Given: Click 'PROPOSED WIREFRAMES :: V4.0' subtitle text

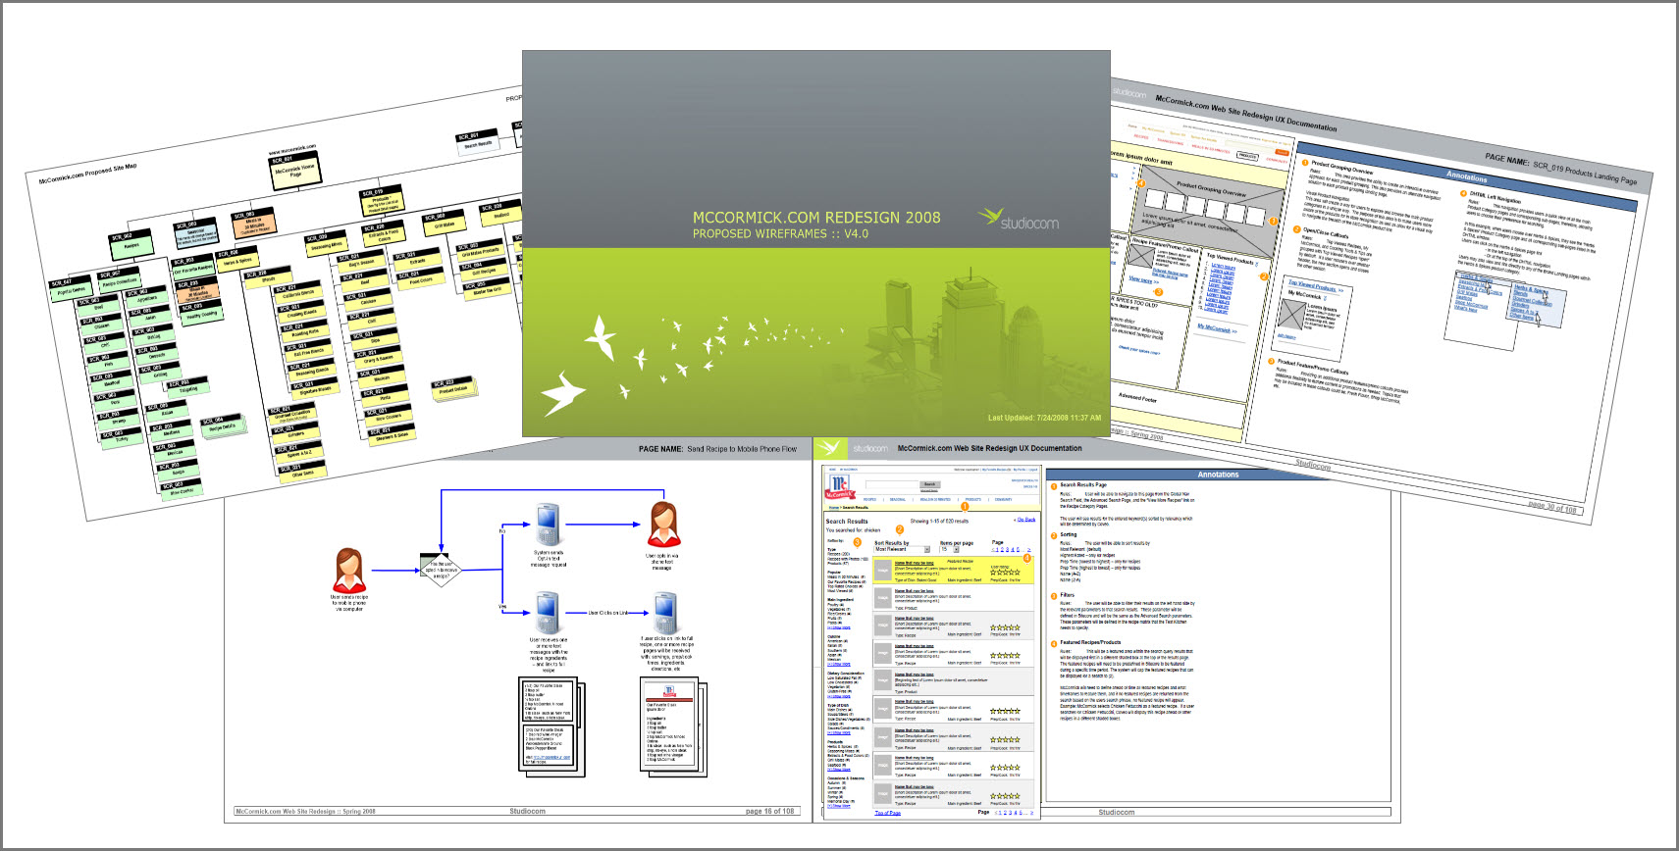Looking at the screenshot, I should [780, 234].
